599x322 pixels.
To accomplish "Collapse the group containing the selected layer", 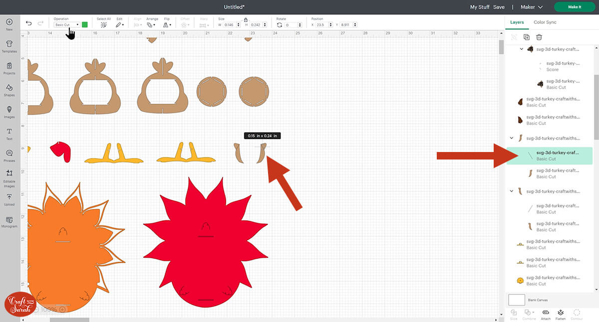I will point(512,138).
